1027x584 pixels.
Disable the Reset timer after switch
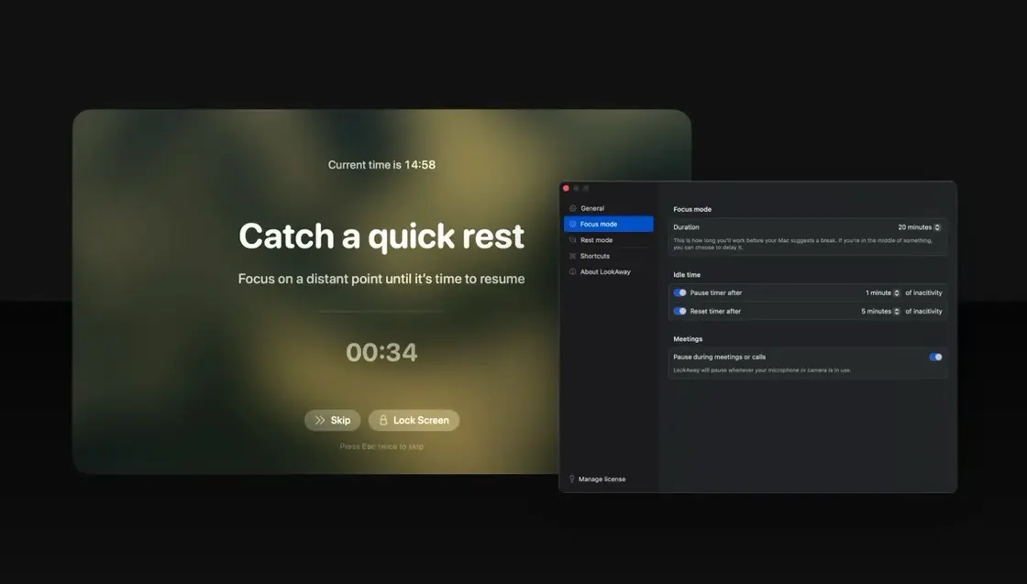pyautogui.click(x=679, y=311)
